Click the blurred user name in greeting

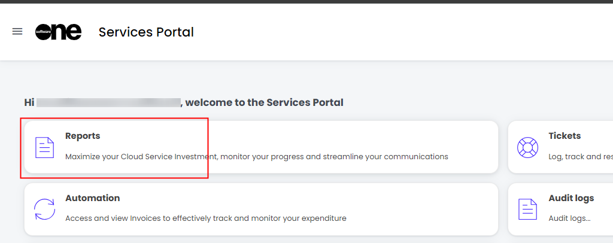pyautogui.click(x=108, y=103)
